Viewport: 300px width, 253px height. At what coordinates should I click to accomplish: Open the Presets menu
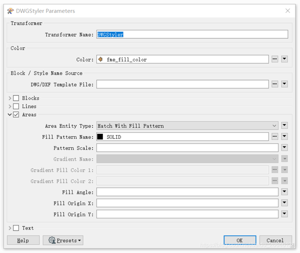(x=63, y=241)
